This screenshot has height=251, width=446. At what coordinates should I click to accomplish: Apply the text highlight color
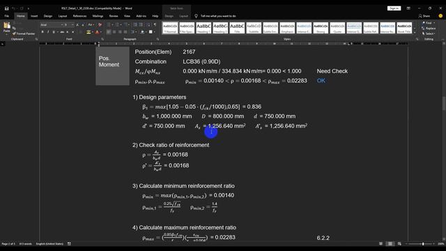[89, 32]
